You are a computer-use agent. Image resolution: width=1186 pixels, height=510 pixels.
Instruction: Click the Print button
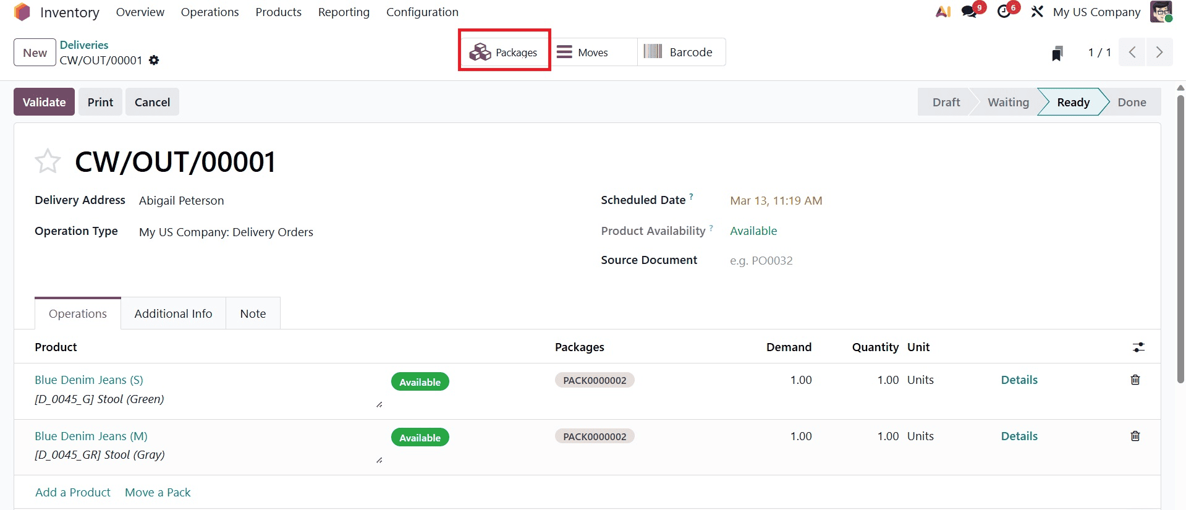click(x=100, y=102)
